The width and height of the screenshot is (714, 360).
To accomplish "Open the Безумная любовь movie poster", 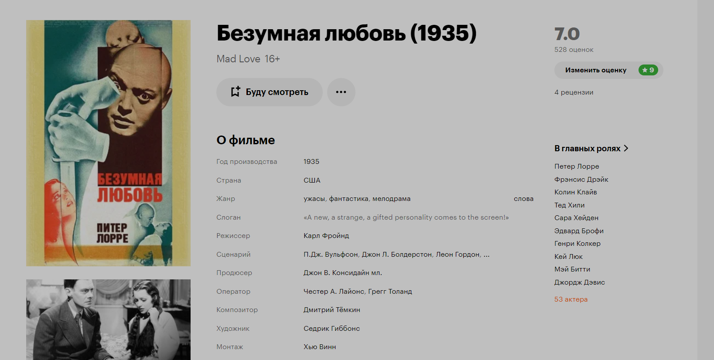I will point(108,143).
